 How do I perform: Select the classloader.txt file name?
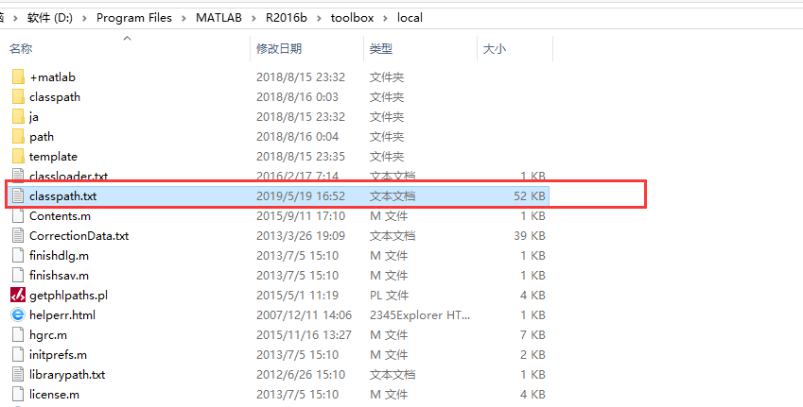pyautogui.click(x=69, y=177)
